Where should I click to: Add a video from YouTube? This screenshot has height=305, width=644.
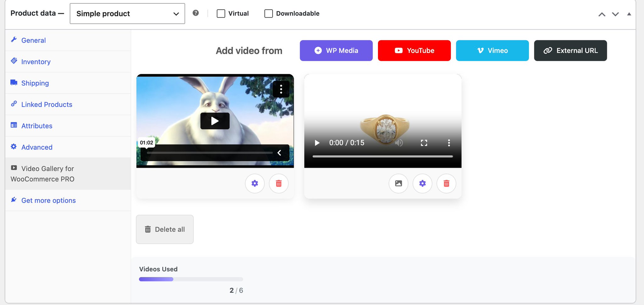point(414,50)
